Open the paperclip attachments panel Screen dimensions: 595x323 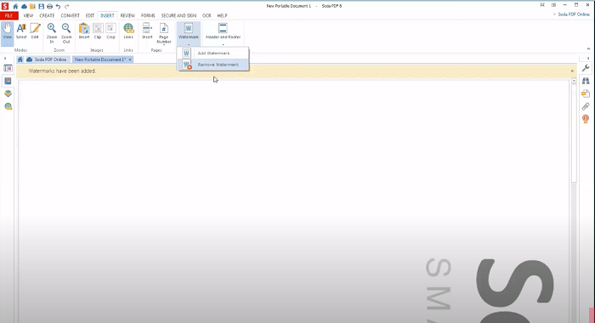click(586, 106)
